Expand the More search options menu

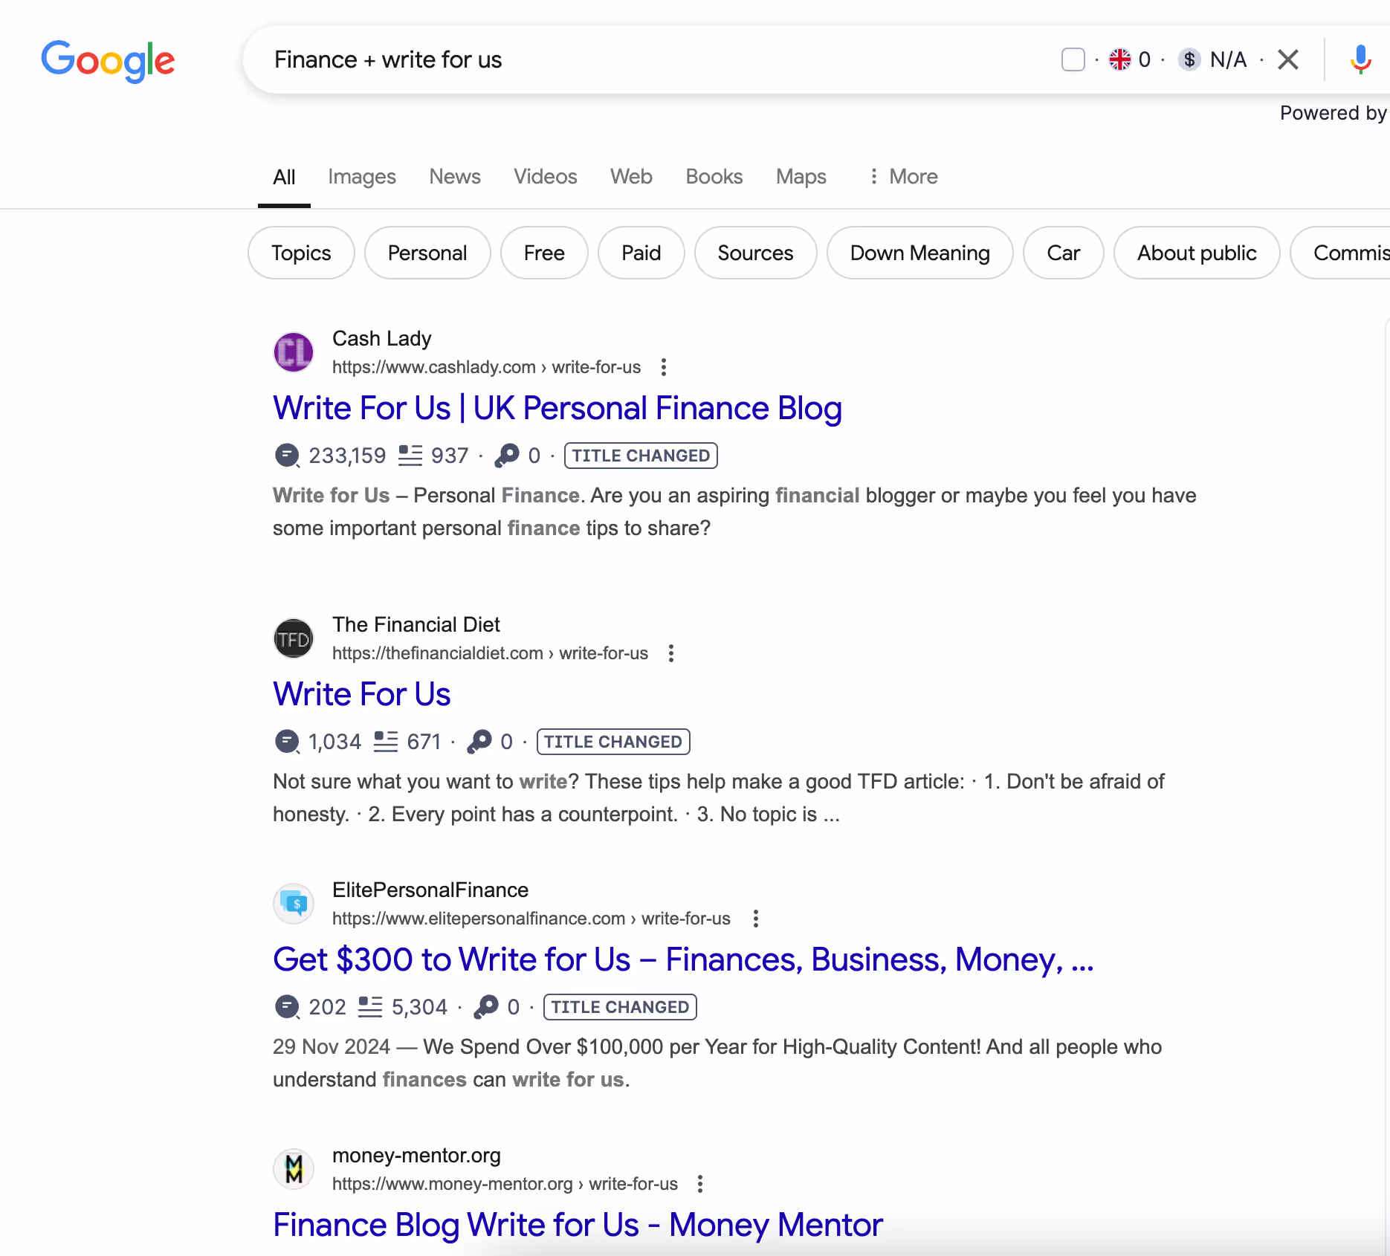point(903,177)
